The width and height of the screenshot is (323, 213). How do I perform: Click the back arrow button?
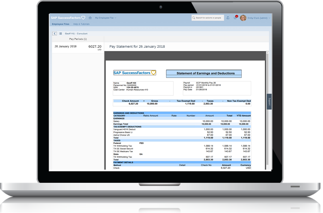[55, 33]
